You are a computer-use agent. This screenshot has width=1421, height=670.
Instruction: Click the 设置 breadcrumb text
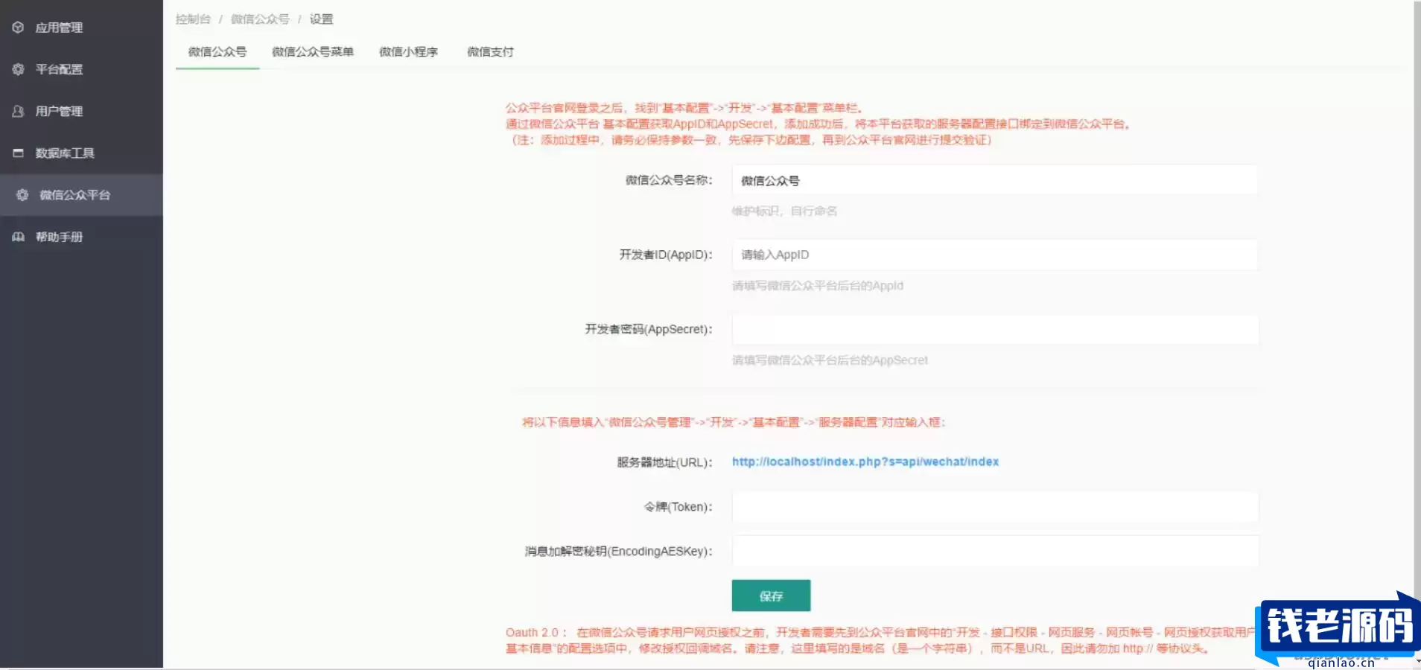click(322, 19)
